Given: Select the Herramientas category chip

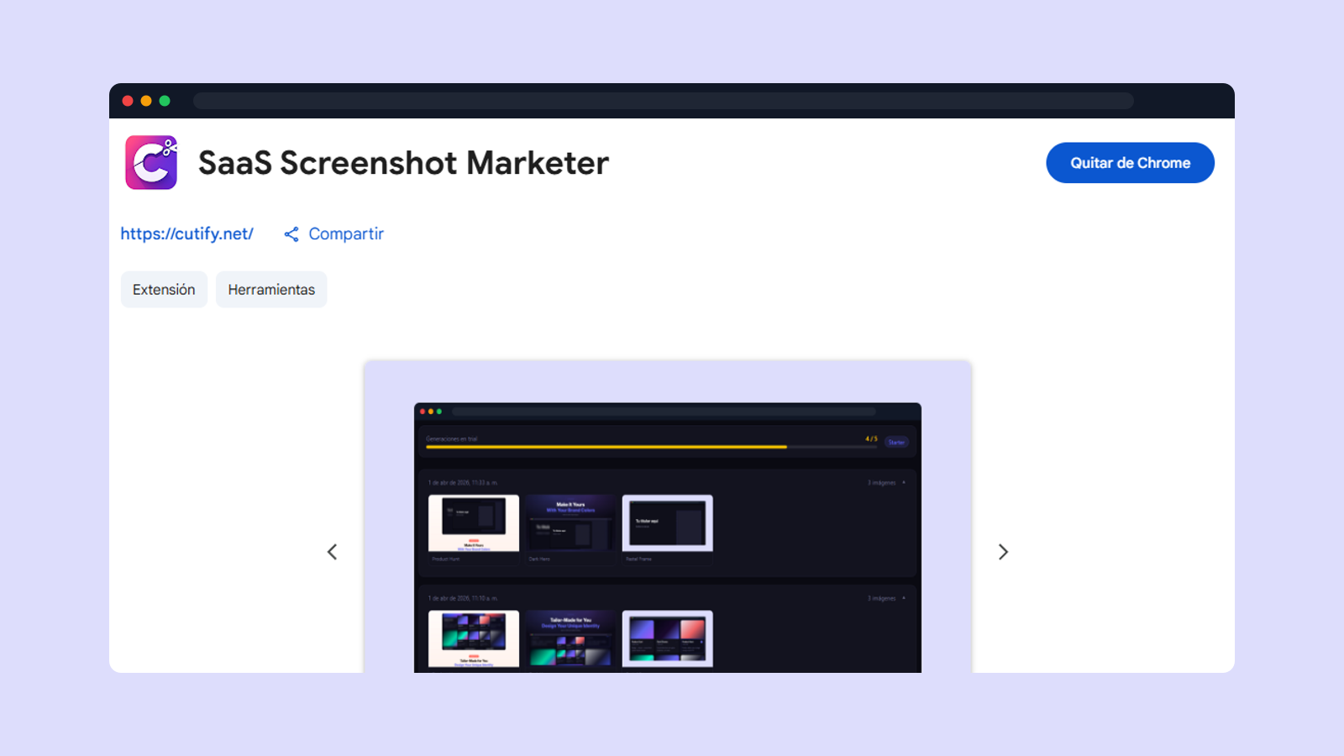Looking at the screenshot, I should [271, 290].
